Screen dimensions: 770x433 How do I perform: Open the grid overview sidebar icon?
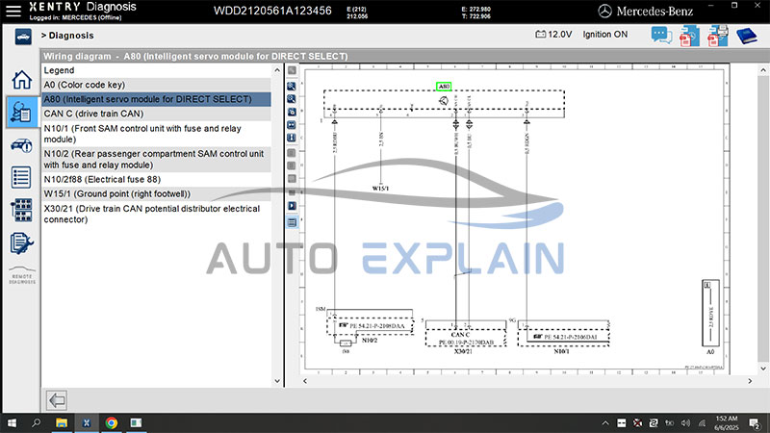(21, 210)
